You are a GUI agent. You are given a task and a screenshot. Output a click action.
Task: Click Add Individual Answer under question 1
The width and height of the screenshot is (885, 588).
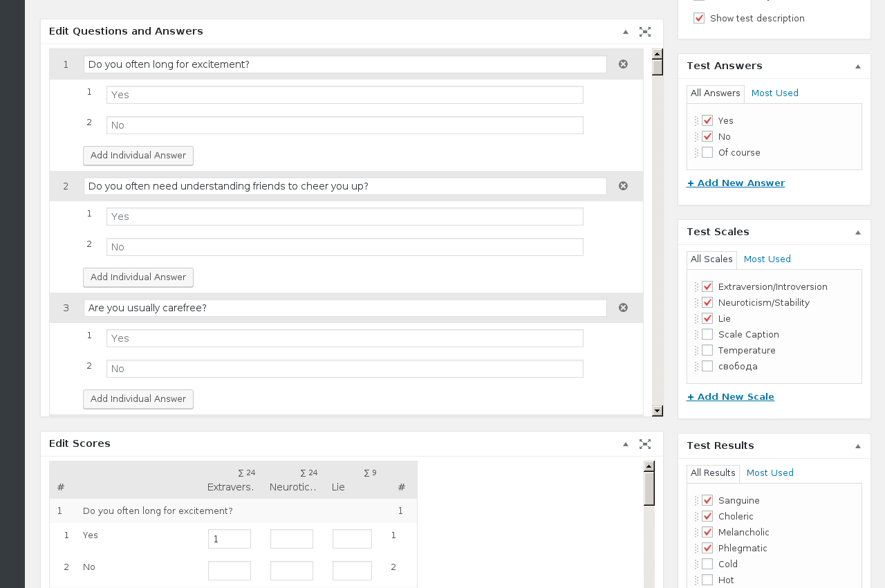coord(138,156)
